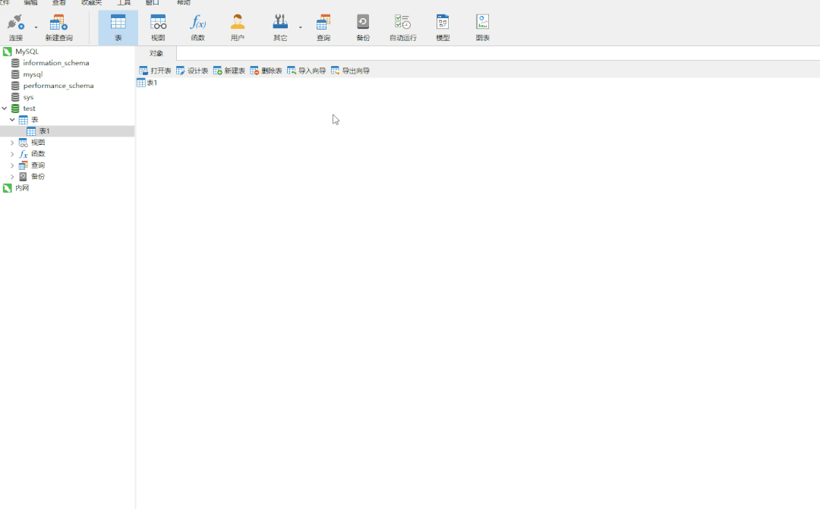Screen dimensions: 820x509
Task: Click 打开表 in the object toolbar
Action: [156, 71]
